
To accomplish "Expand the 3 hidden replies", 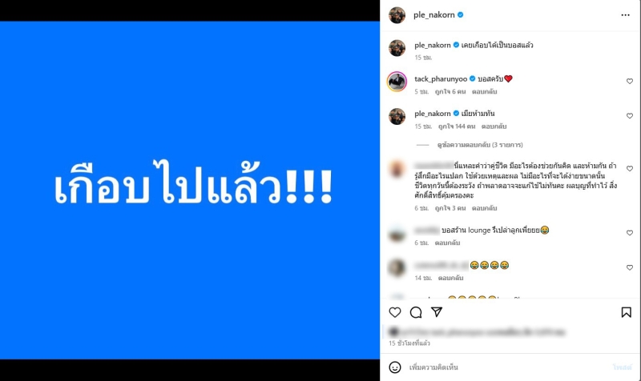I will pyautogui.click(x=480, y=145).
